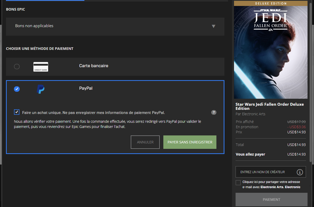Uncheck the 'Faire un achat unique' checkbox
Screen dimensions: 314x207
pyautogui.click(x=17, y=112)
